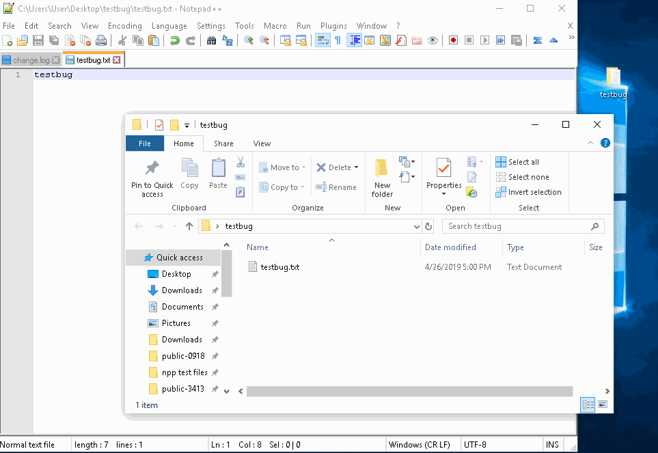
Task: Open the Delete dropdown arrow
Action: point(355,167)
